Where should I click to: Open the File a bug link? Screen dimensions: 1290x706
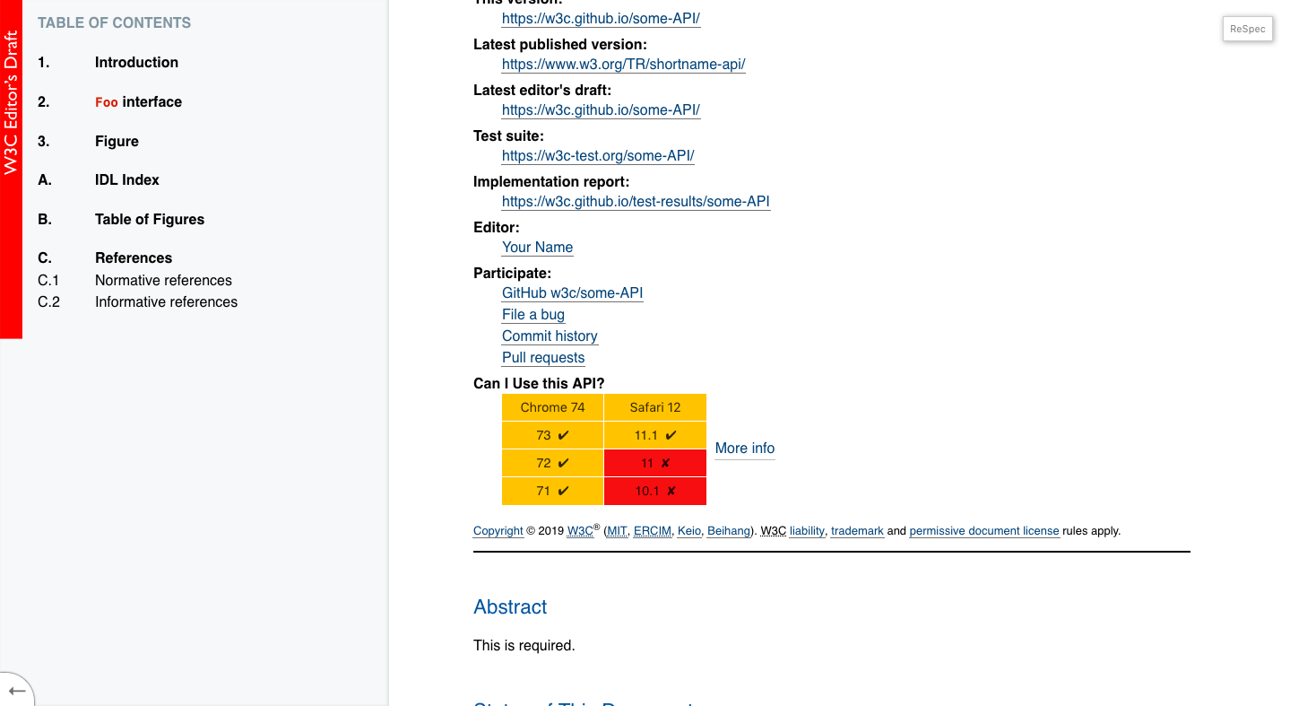(533, 315)
